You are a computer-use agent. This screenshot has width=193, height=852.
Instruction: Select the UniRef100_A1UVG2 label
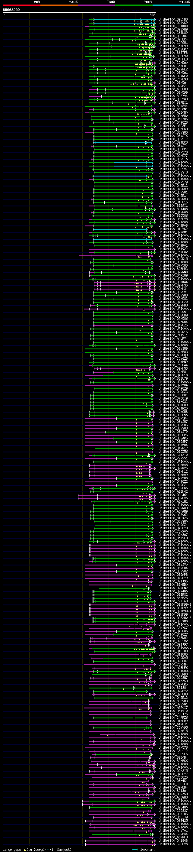[173, 229]
